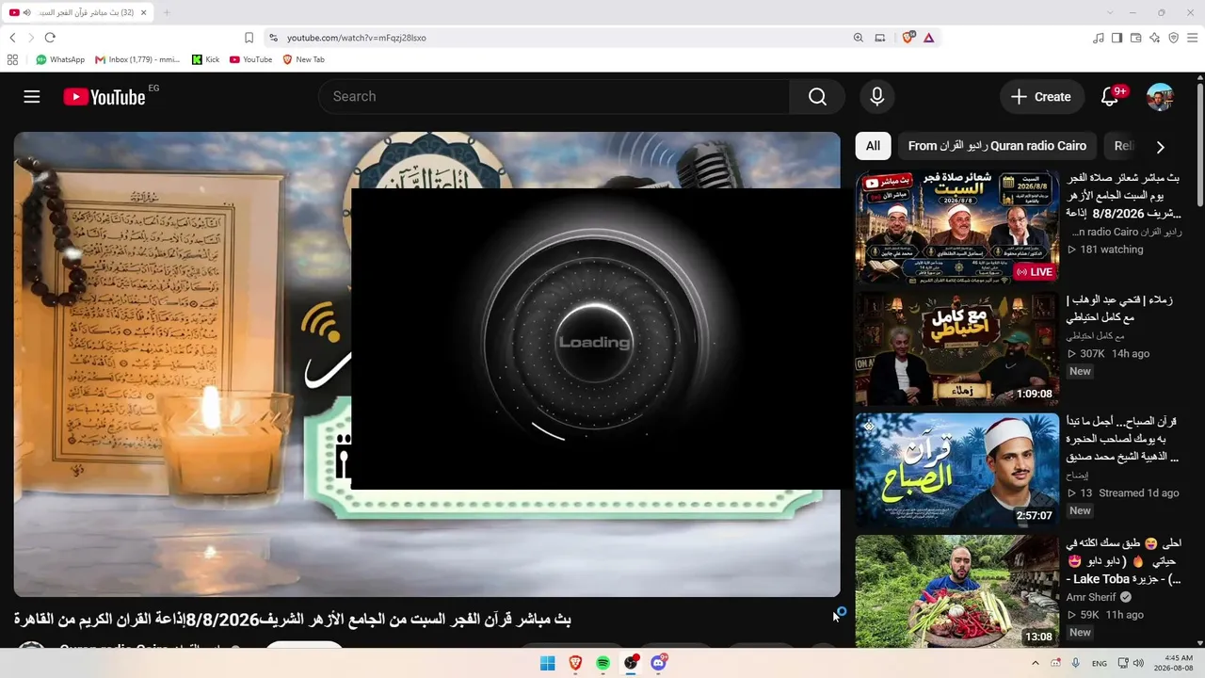The image size is (1205, 678).
Task: Click the main video player area
Action: point(426,364)
